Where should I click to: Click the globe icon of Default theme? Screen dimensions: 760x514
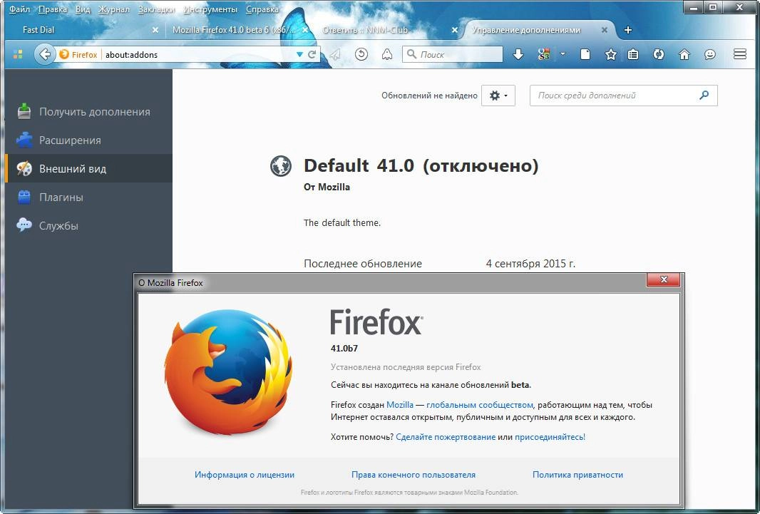point(281,166)
